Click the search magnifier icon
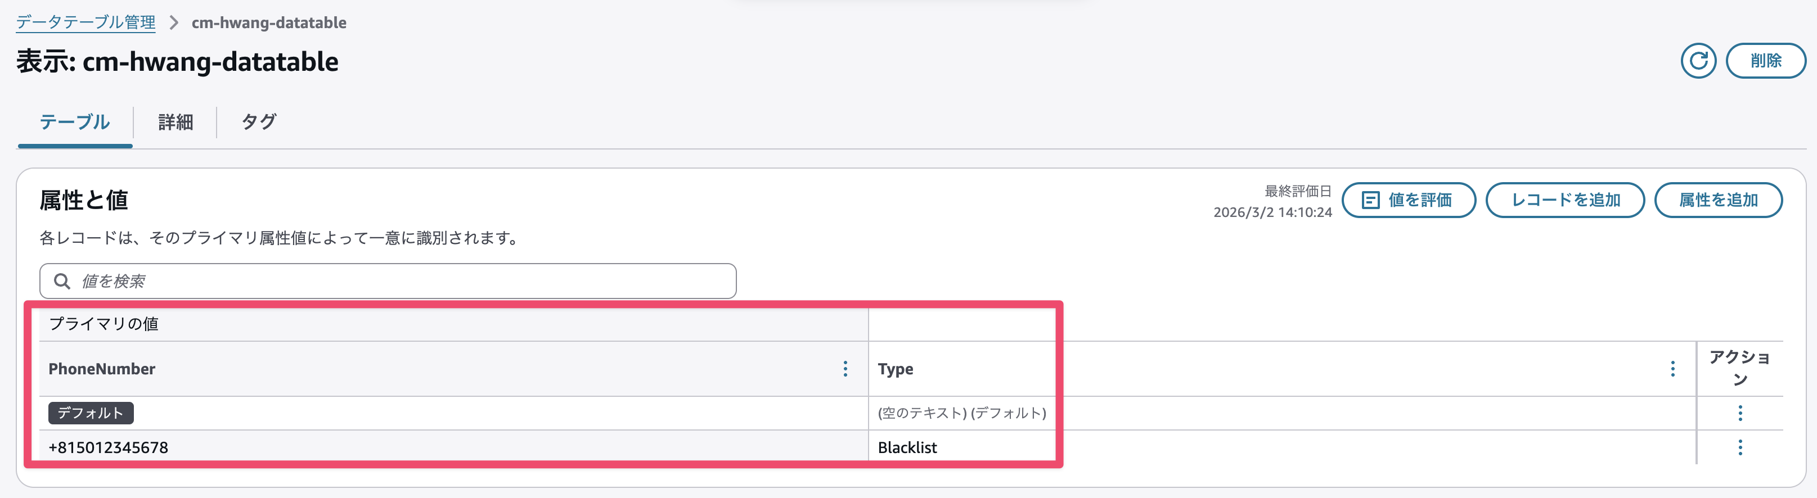Screen dimensions: 1817x498 (62, 281)
